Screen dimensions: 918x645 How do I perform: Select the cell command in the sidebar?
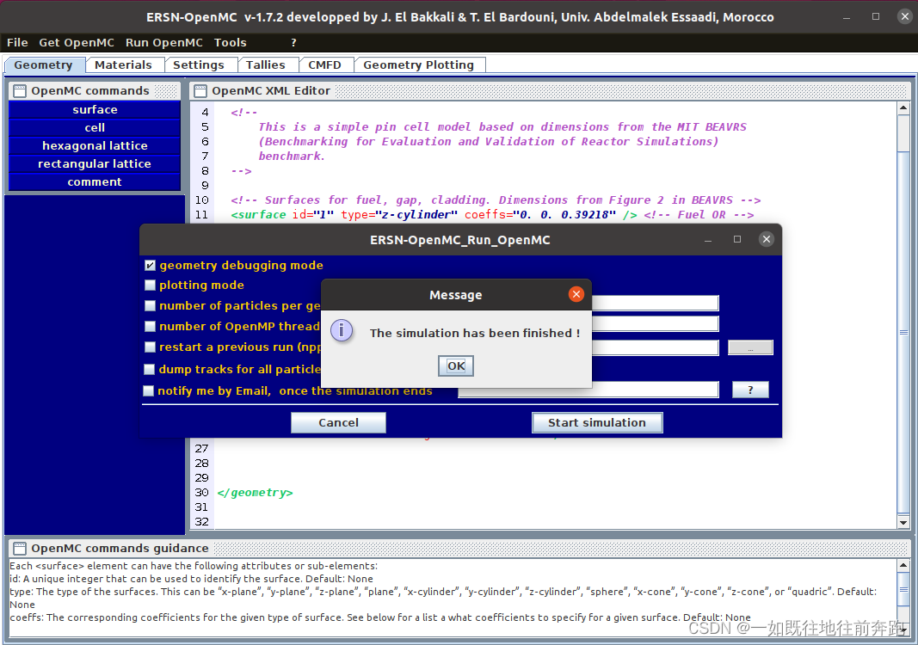pyautogui.click(x=94, y=127)
